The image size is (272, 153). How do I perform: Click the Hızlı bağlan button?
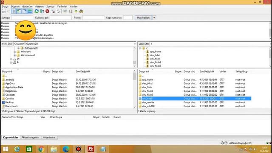pos(143,18)
